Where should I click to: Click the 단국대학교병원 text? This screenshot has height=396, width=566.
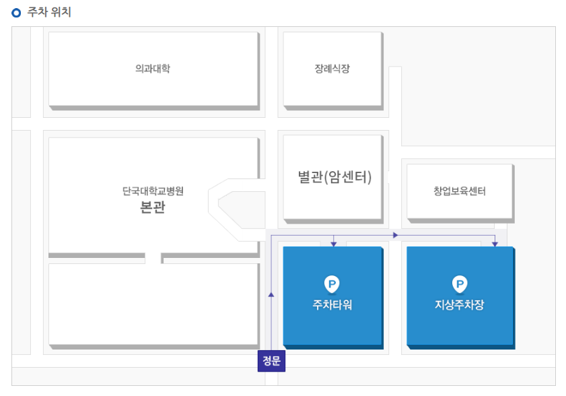153,191
